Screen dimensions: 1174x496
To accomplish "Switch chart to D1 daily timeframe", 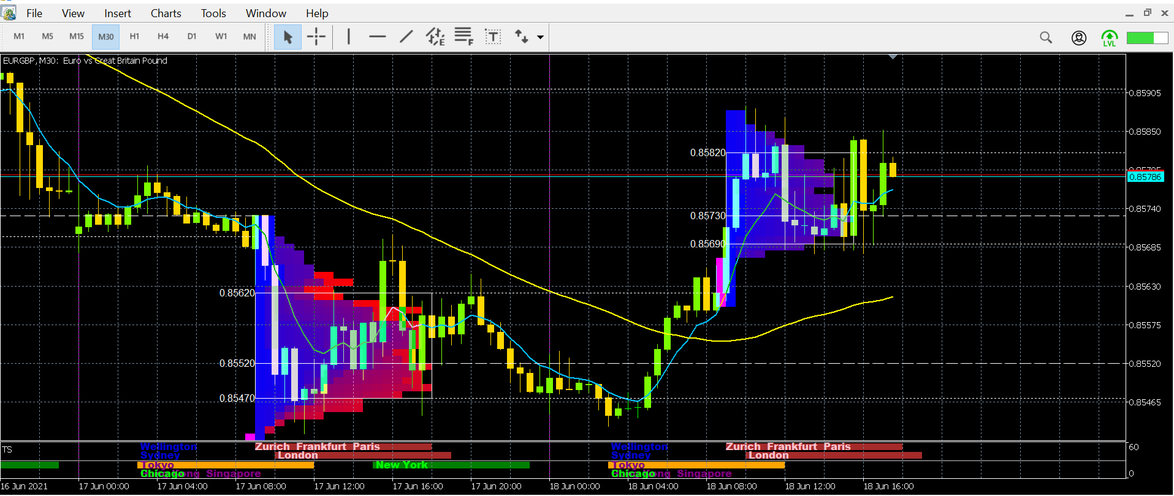I will (x=192, y=37).
